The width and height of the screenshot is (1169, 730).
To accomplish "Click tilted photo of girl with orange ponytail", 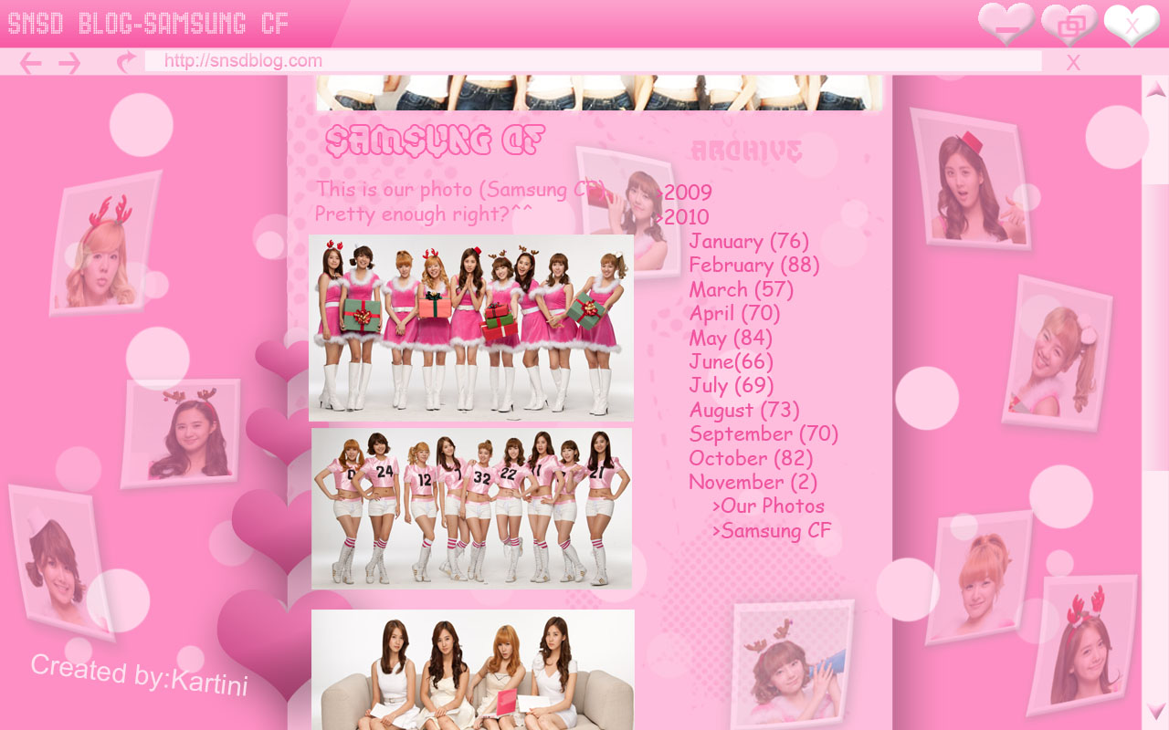I will pyautogui.click(x=979, y=578).
